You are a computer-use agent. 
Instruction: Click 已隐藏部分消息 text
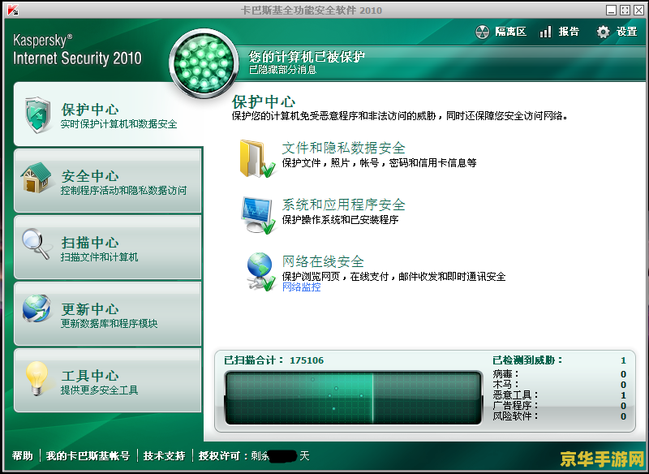[x=282, y=70]
